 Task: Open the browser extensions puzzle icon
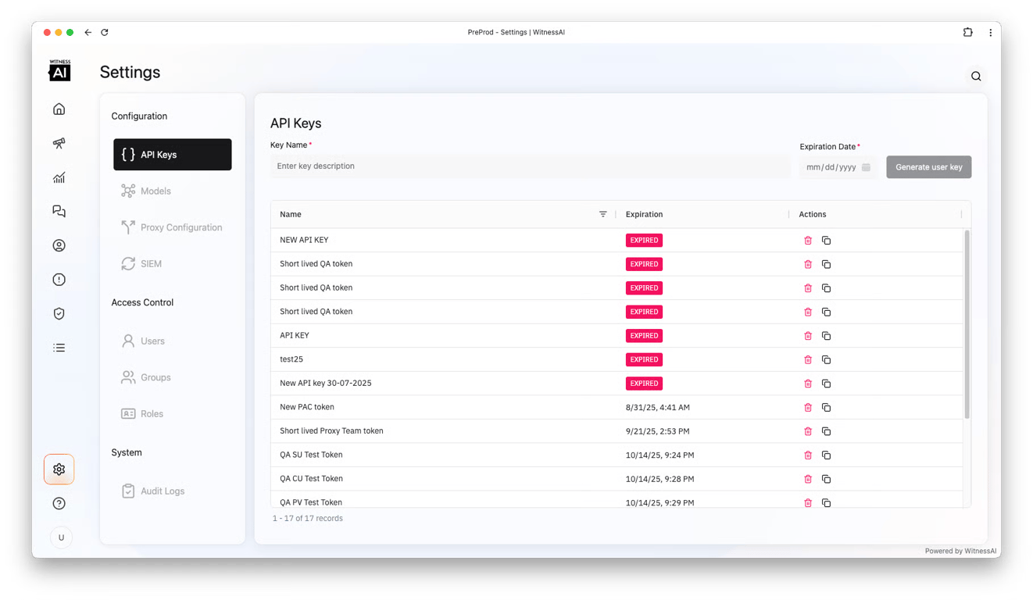point(968,32)
